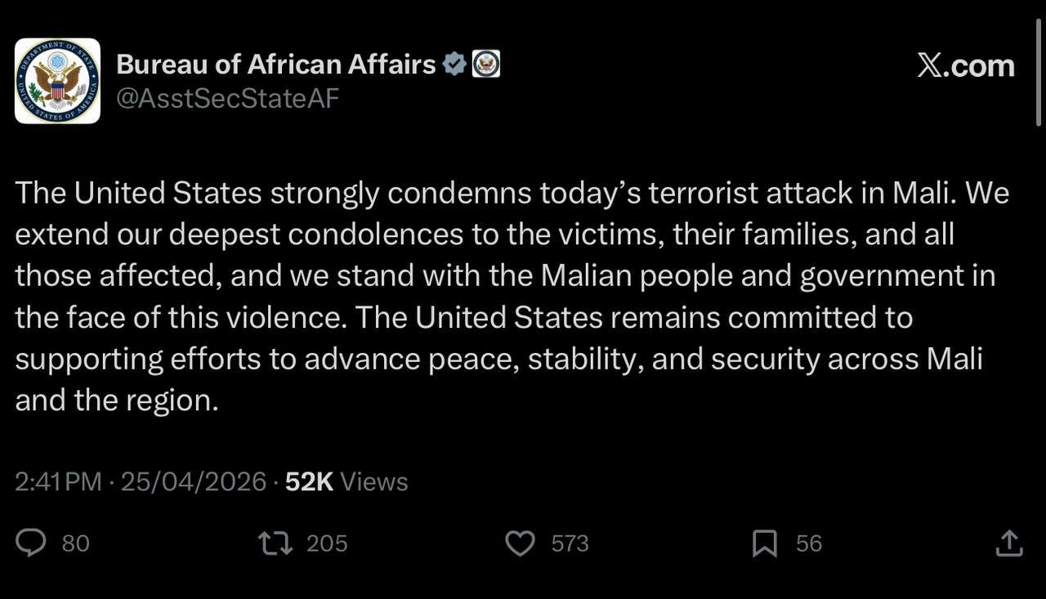This screenshot has width=1046, height=599.
Task: Click the X.com logo
Action: click(965, 65)
